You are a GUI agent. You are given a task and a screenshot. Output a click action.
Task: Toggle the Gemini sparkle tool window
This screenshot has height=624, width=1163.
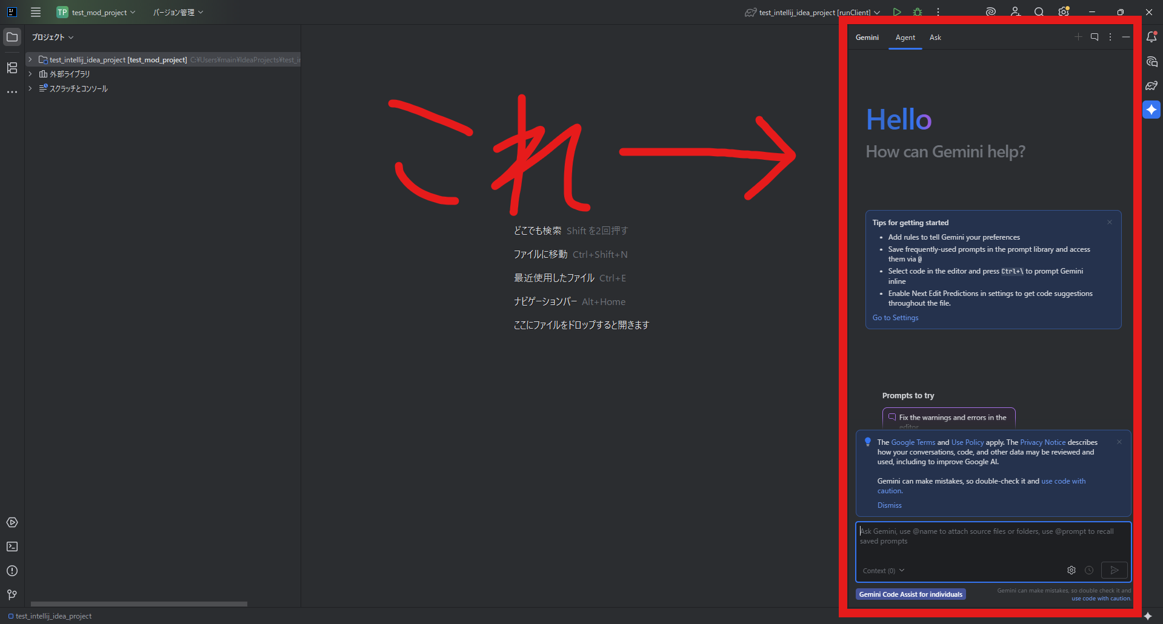coord(1151,110)
